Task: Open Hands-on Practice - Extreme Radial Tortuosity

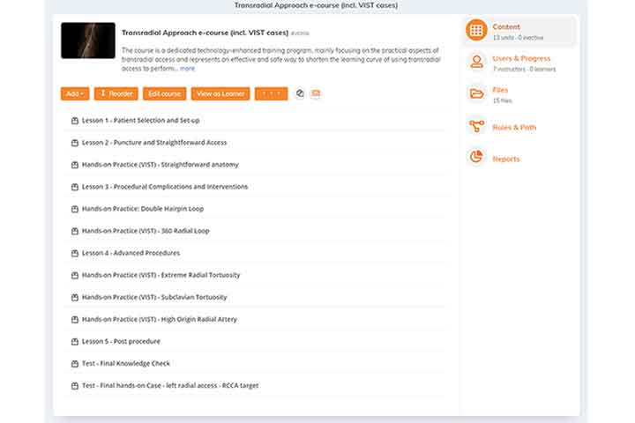Action: pyautogui.click(x=161, y=275)
